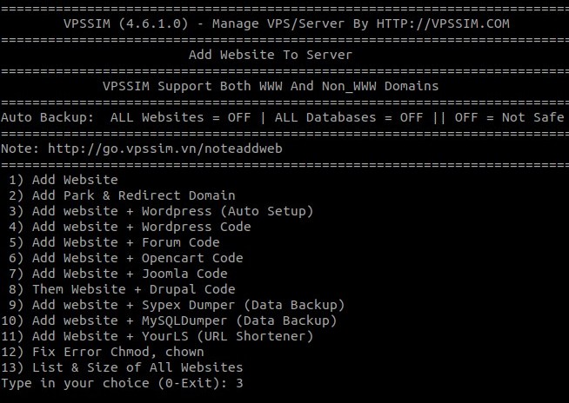
Task: Click the 'ALL Databases = OFF' status text
Action: click(x=349, y=117)
